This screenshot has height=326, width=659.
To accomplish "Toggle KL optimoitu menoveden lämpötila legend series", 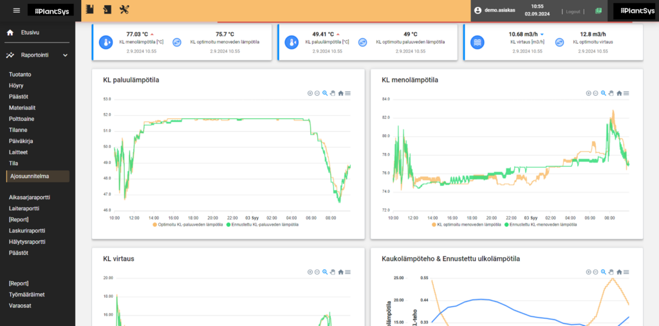I will pos(467,225).
